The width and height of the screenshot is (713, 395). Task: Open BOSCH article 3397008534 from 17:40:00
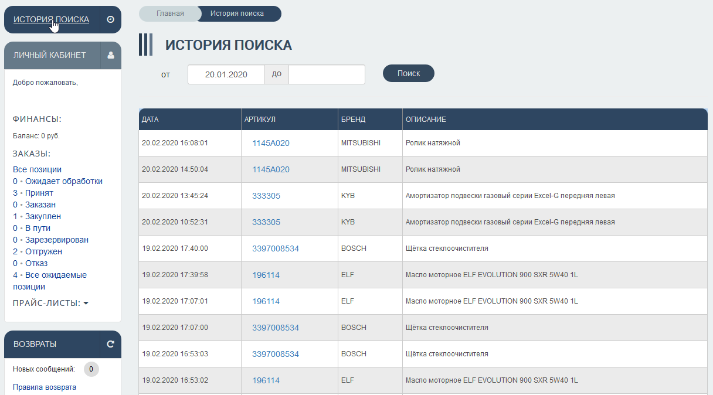[275, 248]
